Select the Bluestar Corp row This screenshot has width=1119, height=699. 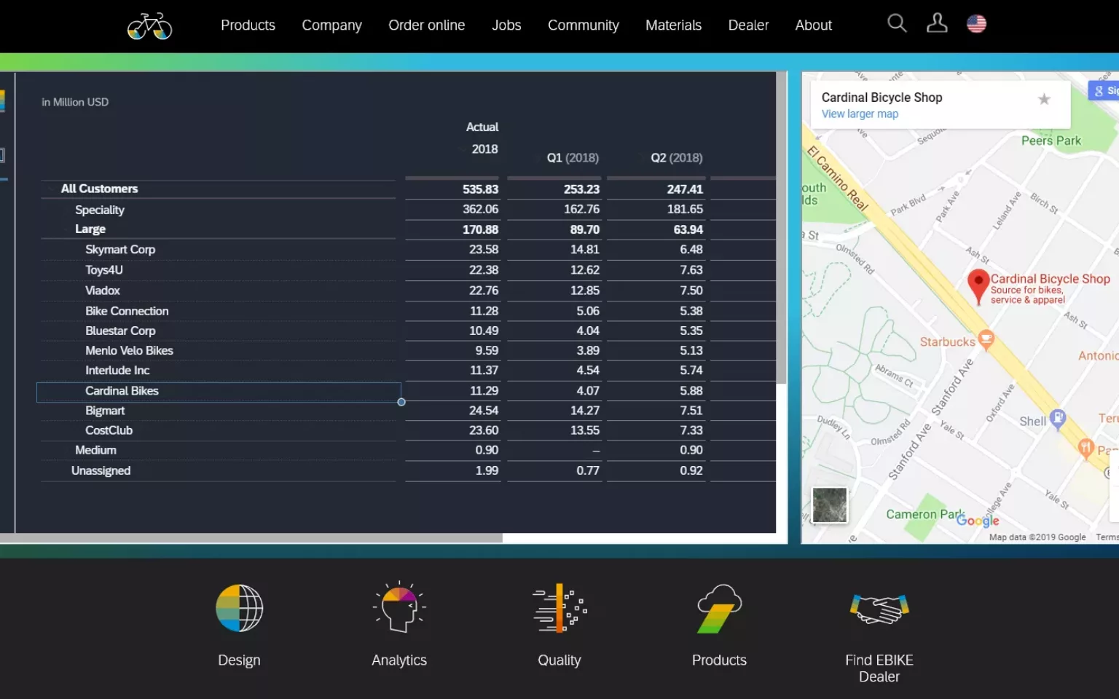click(x=219, y=331)
